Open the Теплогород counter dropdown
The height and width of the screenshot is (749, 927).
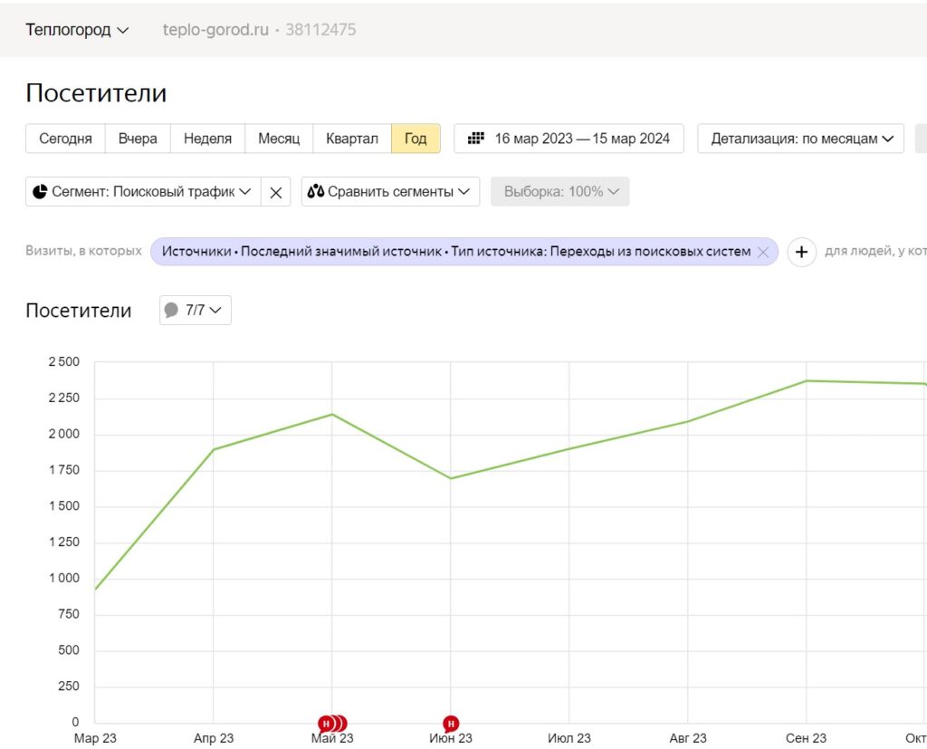click(77, 30)
